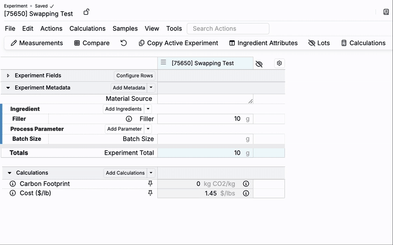
Task: Click Copy Active Experiment button
Action: (x=178, y=43)
